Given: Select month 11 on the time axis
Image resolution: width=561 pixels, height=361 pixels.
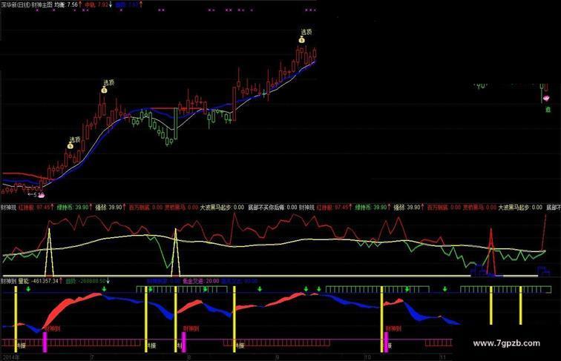Looking at the screenshot, I should coord(442,357).
